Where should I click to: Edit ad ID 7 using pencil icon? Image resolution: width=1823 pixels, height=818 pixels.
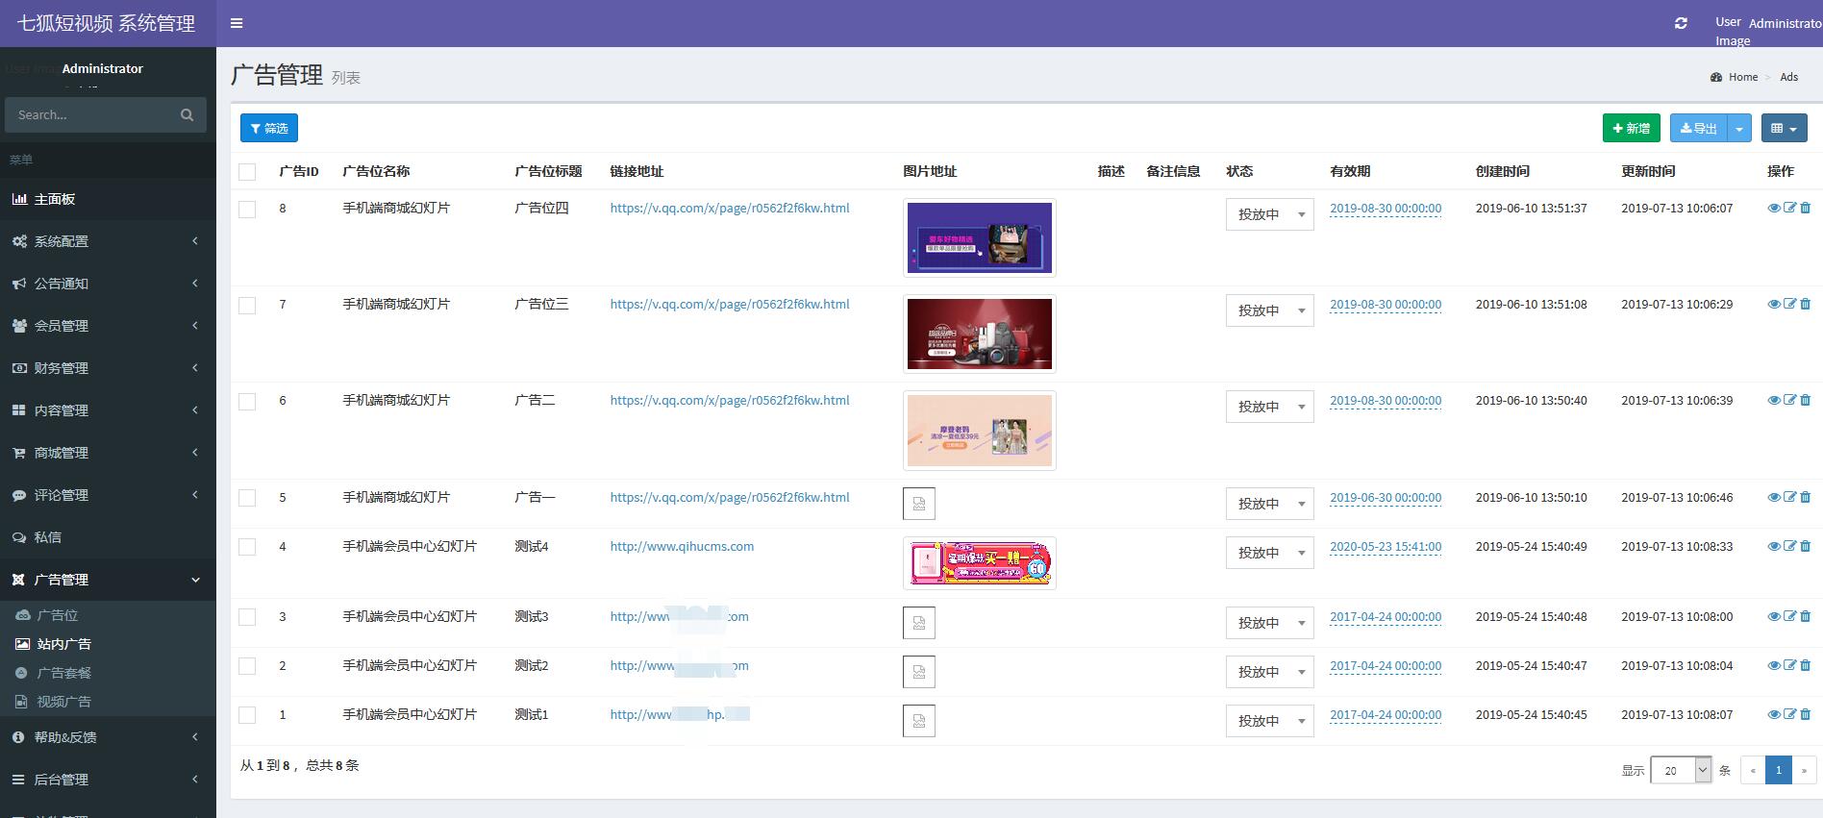(1789, 304)
